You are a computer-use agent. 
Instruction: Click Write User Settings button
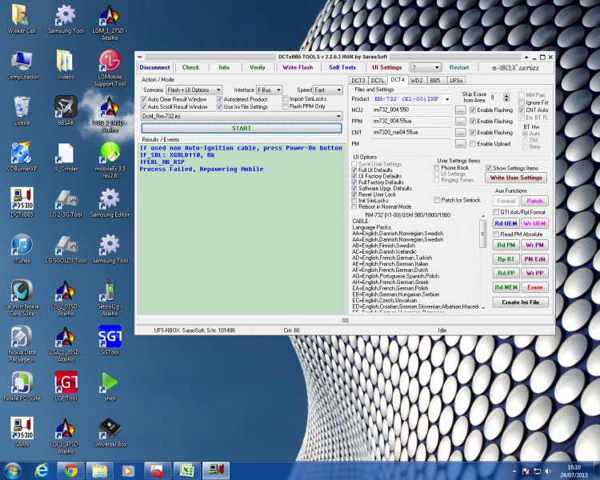(x=516, y=178)
